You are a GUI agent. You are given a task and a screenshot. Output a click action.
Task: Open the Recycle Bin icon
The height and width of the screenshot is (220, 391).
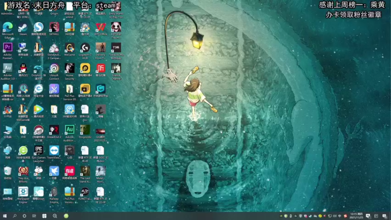point(8,173)
